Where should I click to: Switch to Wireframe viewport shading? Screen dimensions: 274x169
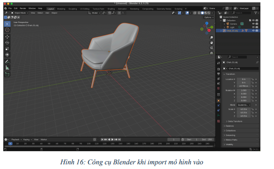click(x=199, y=13)
